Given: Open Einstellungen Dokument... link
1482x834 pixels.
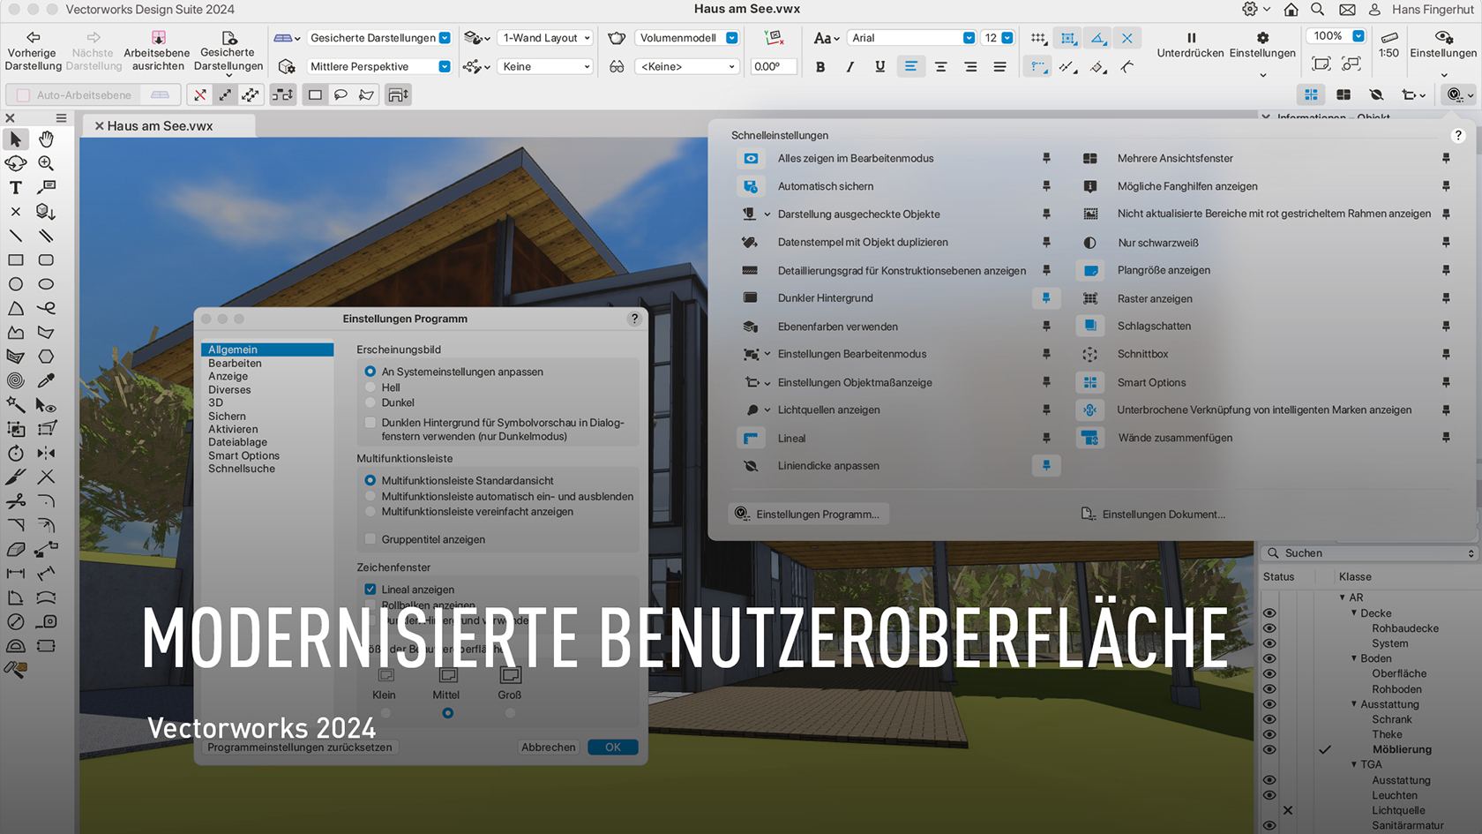Looking at the screenshot, I should pos(1154,515).
